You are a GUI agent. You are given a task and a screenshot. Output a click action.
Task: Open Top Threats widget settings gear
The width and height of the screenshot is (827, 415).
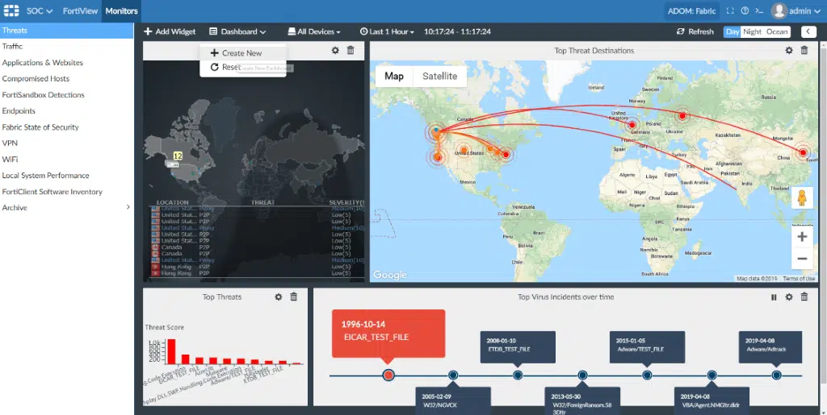point(278,297)
